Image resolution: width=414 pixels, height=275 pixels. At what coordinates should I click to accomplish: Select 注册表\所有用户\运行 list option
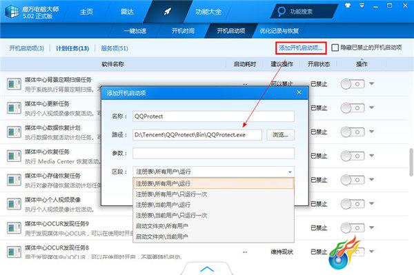(213, 183)
